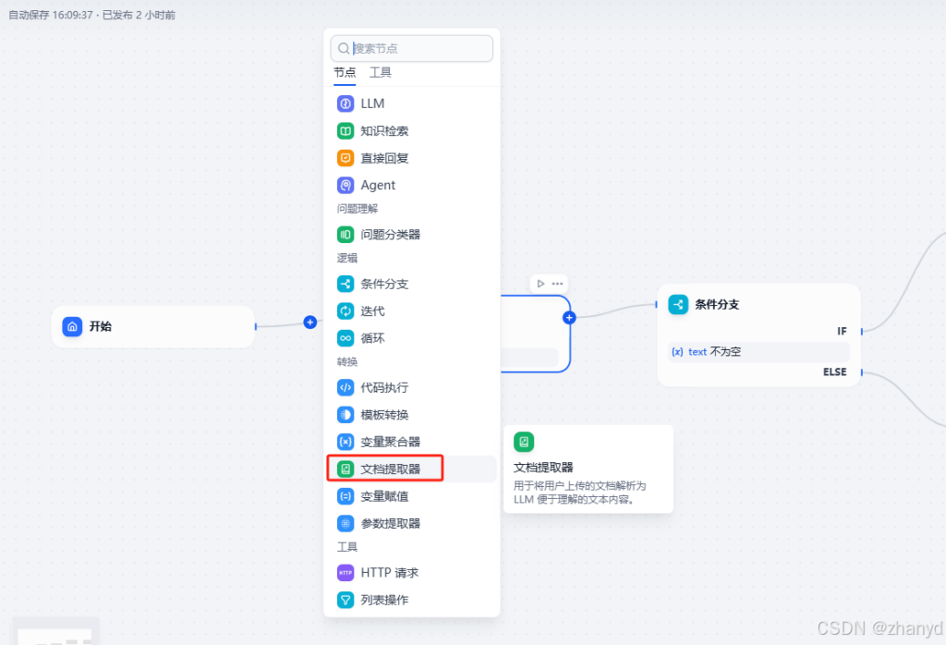Click the LLM node icon
This screenshot has height=645, width=946.
[x=346, y=103]
